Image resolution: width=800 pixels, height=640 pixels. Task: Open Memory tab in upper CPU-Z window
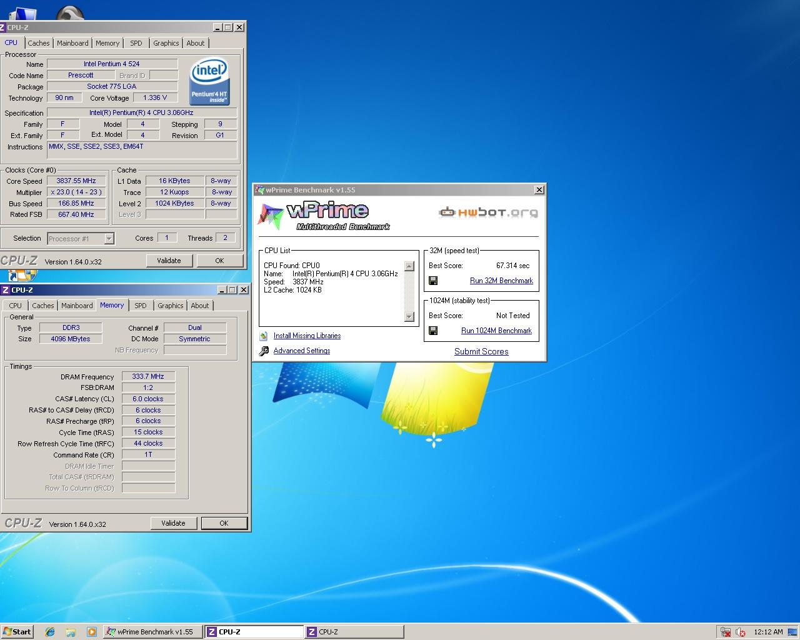click(107, 43)
